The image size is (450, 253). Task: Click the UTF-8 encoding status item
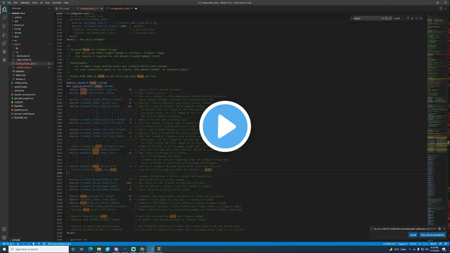point(412,244)
